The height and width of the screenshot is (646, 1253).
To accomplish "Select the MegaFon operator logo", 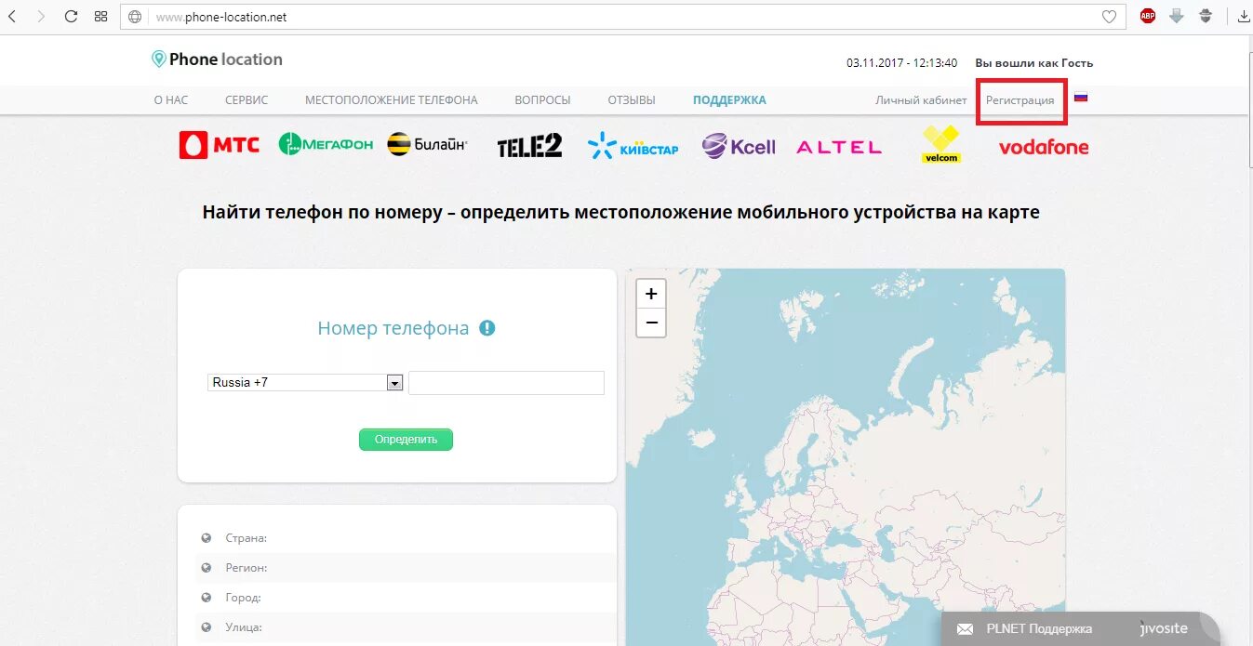I will [326, 144].
